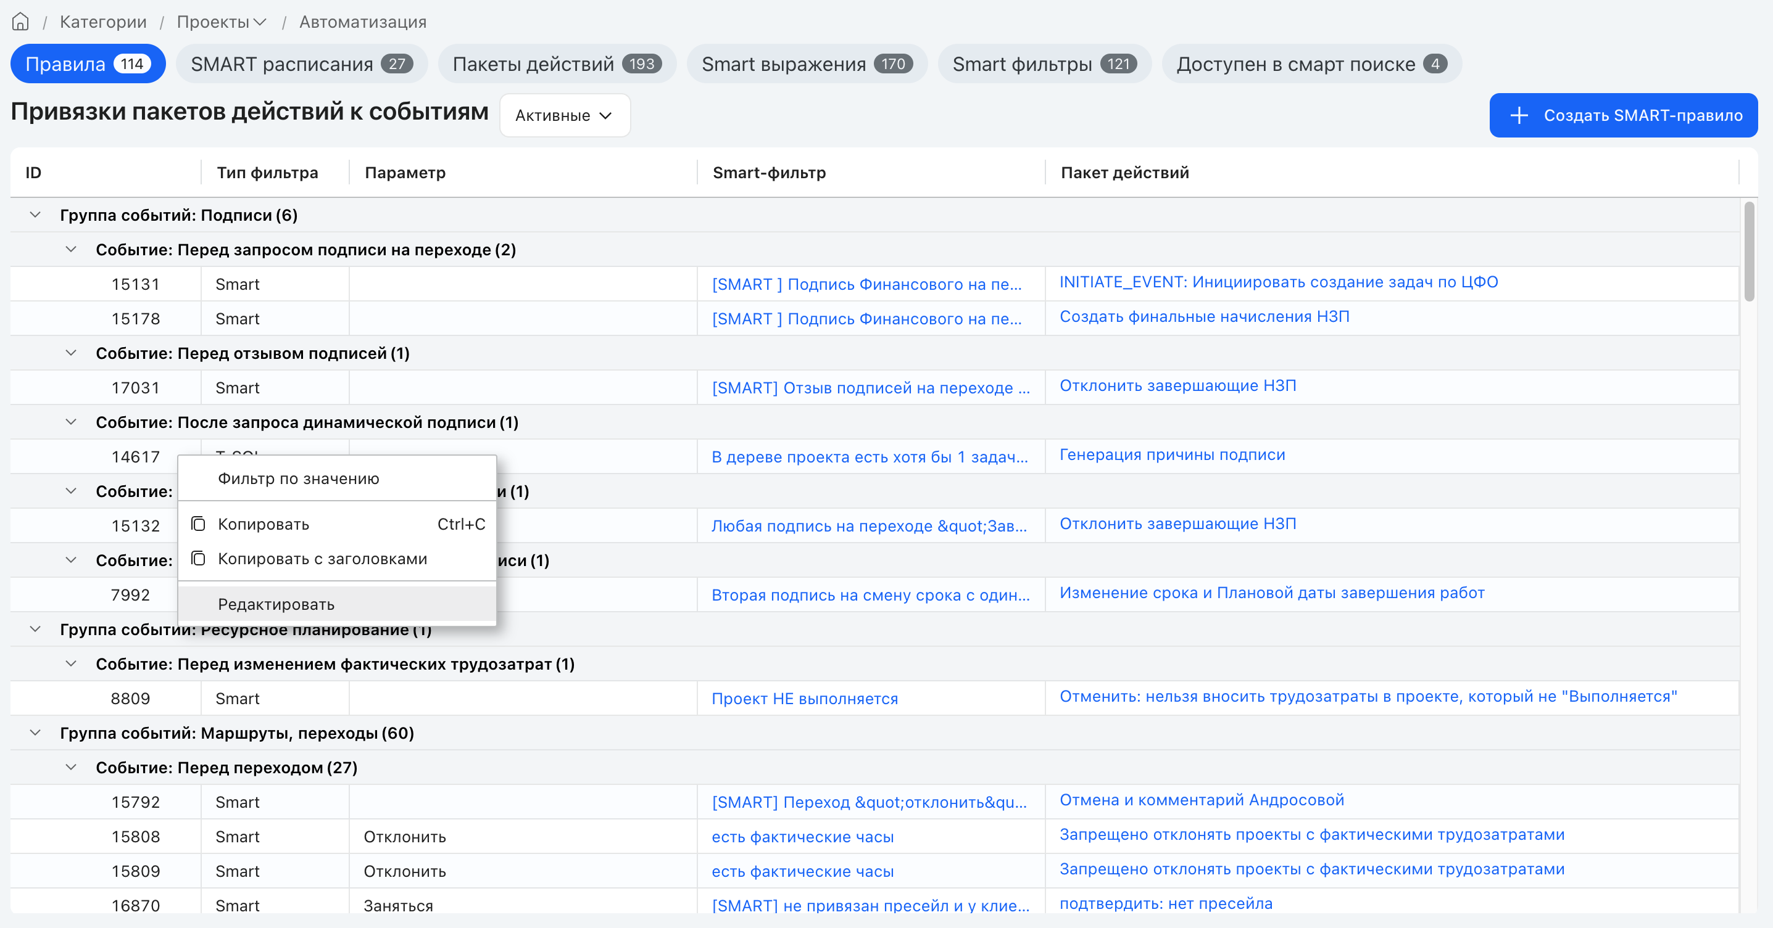Select Фильтр по значению in context menu
Viewport: 1773px width, 928px height.
(337, 478)
